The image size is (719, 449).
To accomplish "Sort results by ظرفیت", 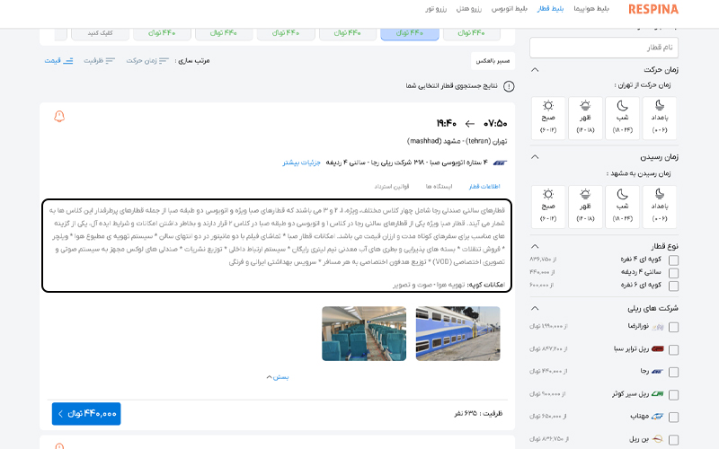I will [x=99, y=60].
